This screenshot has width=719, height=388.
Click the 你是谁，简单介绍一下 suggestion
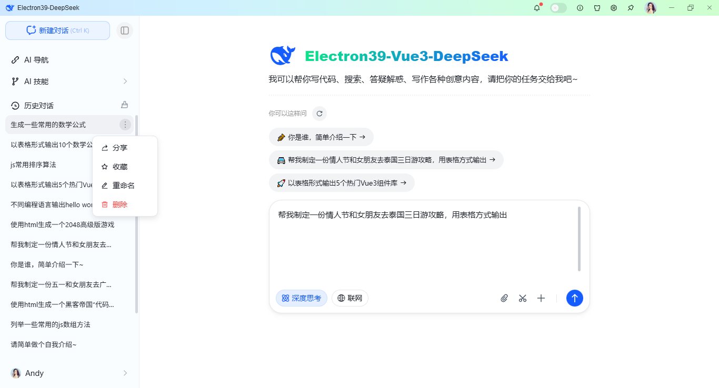(321, 137)
